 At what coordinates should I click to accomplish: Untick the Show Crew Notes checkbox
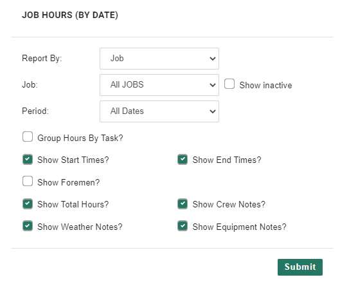pos(183,204)
